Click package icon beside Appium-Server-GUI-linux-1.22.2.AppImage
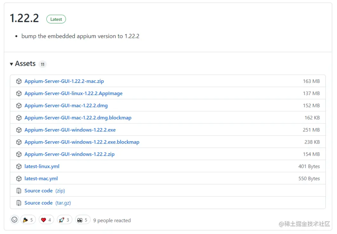This screenshot has height=234, width=337. coord(19,93)
